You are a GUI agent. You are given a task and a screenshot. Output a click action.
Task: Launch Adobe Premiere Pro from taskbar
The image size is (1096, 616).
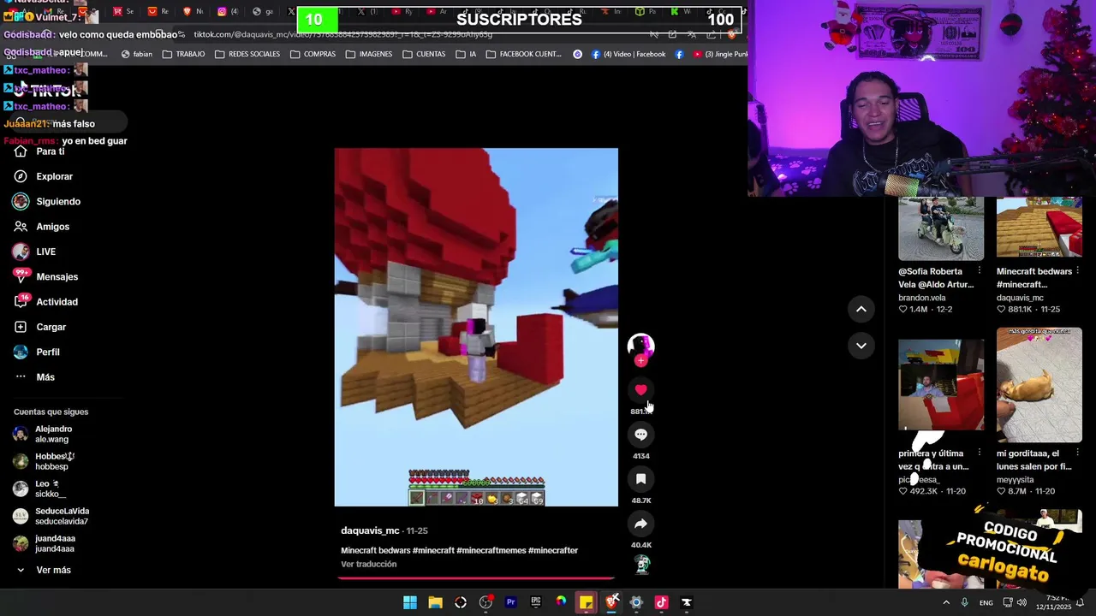pos(510,602)
